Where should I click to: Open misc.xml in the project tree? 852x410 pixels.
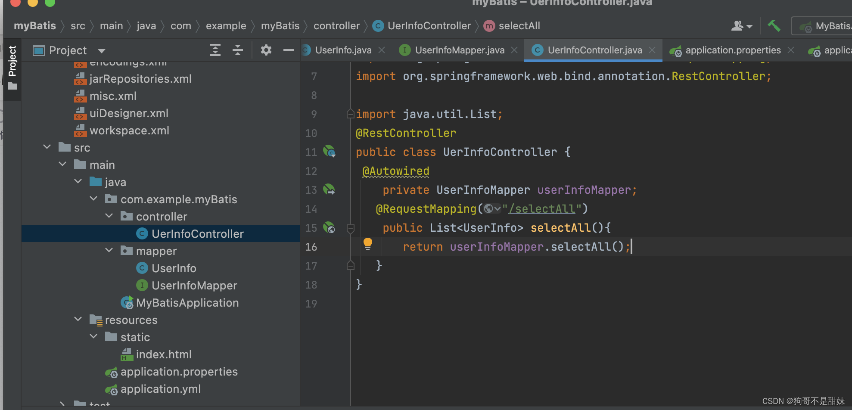pyautogui.click(x=113, y=96)
